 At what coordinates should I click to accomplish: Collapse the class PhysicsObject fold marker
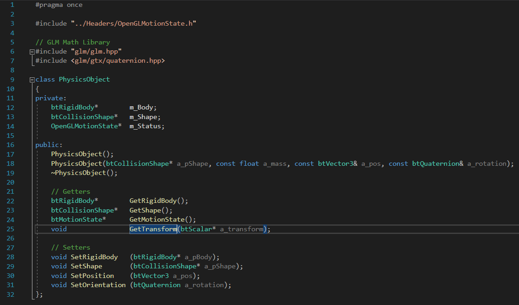[32, 80]
